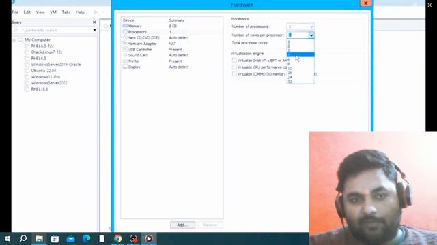Select the Display device icon
The height and width of the screenshot is (245, 437).
tap(125, 67)
